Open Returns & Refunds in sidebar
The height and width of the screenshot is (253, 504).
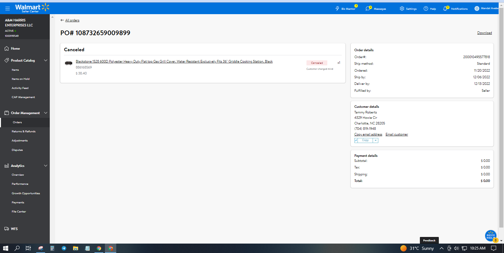(x=24, y=131)
